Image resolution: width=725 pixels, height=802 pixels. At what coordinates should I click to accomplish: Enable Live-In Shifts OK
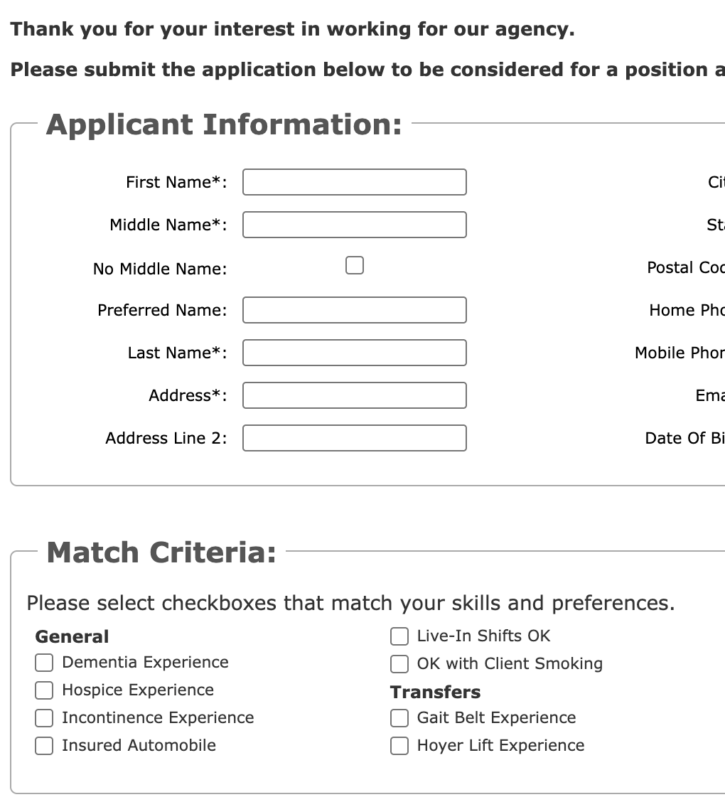(399, 636)
